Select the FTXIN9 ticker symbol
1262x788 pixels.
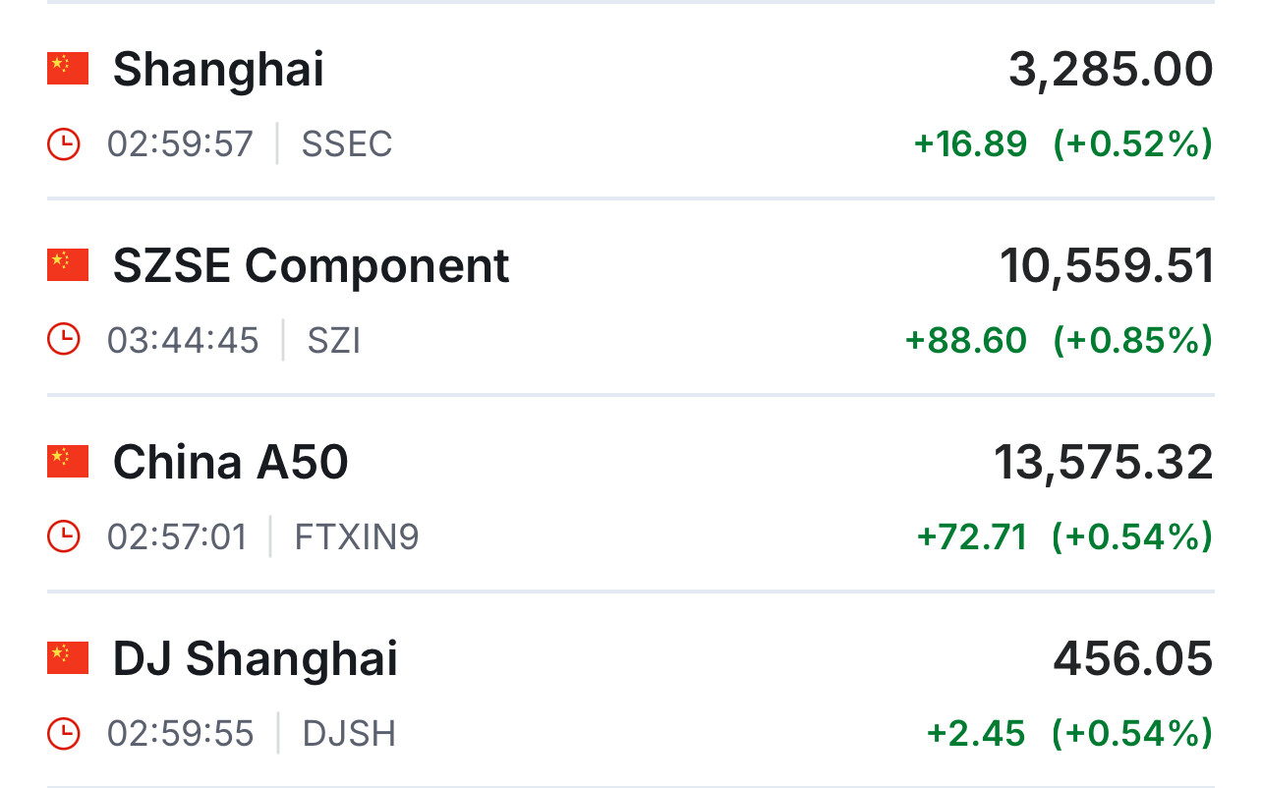[357, 537]
